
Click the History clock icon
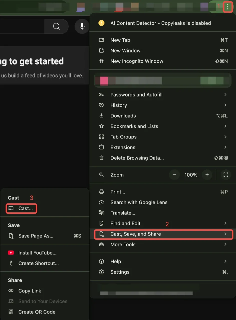coord(101,105)
